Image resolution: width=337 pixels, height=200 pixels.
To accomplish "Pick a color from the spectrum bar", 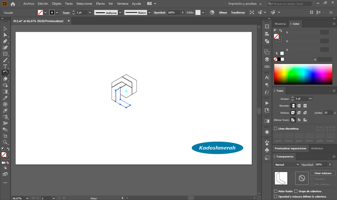I will pyautogui.click(x=303, y=74).
